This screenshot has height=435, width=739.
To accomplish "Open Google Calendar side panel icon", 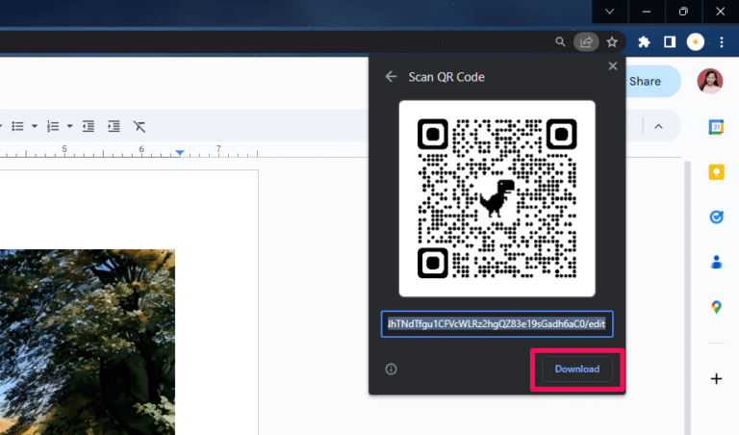I will pyautogui.click(x=716, y=127).
